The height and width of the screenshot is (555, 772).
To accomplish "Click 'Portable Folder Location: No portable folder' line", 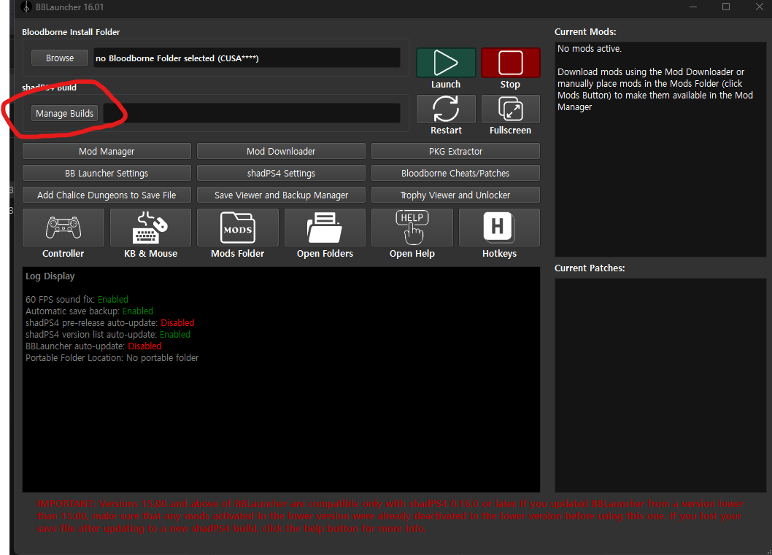I will (112, 357).
